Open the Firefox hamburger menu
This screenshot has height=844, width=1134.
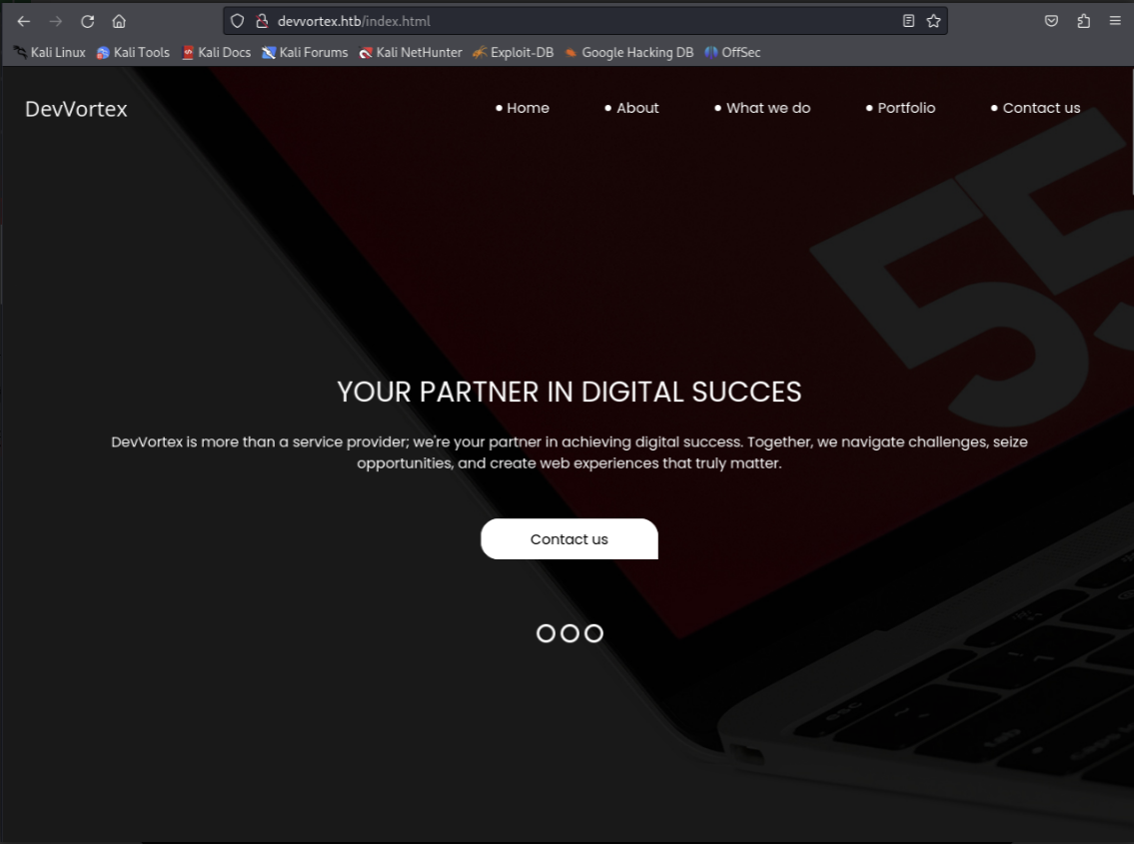[1115, 21]
